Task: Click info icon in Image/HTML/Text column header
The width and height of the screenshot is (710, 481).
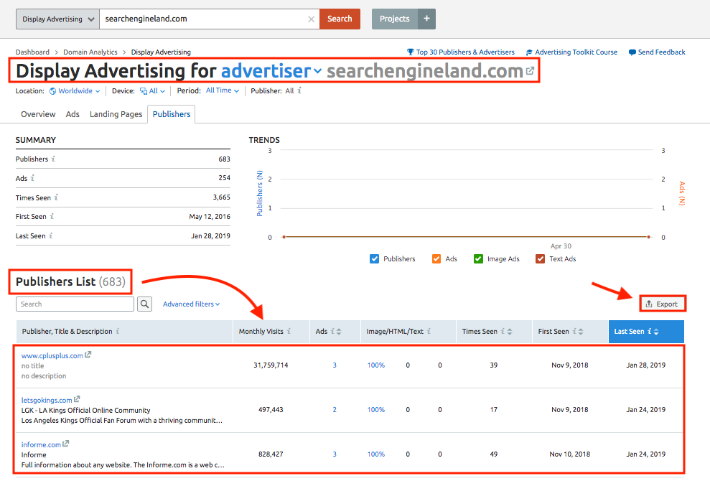Action: 429,331
